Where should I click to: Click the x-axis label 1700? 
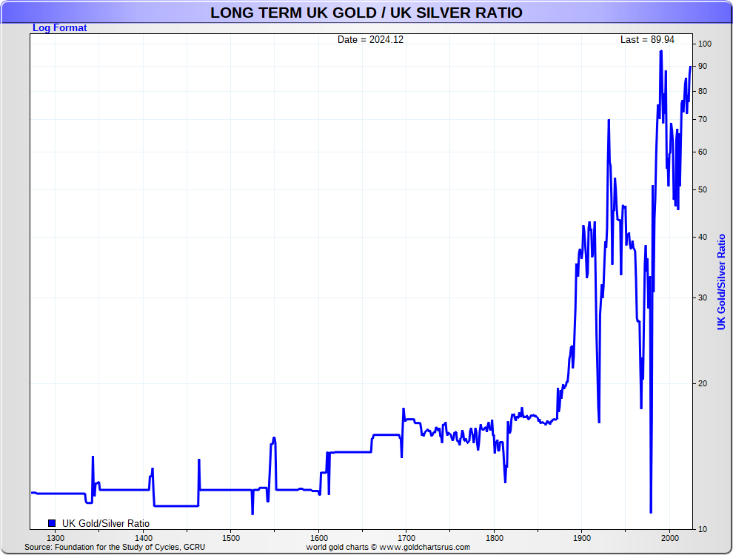pyautogui.click(x=406, y=538)
